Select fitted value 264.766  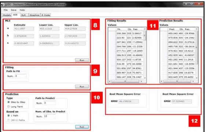click(121, 46)
